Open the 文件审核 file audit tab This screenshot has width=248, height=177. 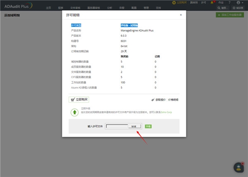(75, 8)
